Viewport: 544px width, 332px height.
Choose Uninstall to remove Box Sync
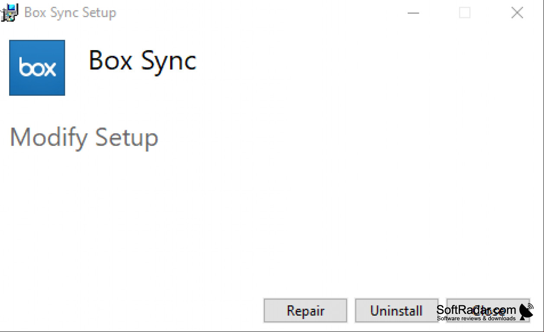396,310
